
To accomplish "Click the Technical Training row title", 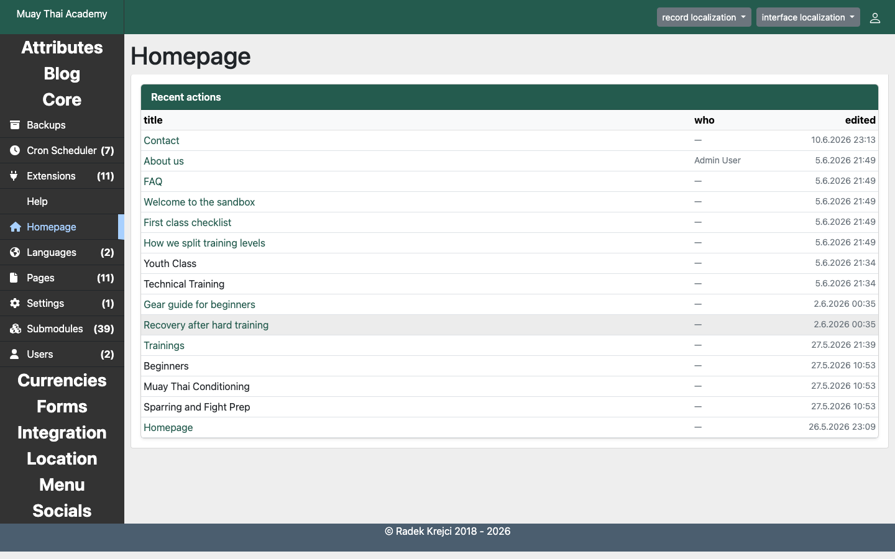I will tap(184, 284).
